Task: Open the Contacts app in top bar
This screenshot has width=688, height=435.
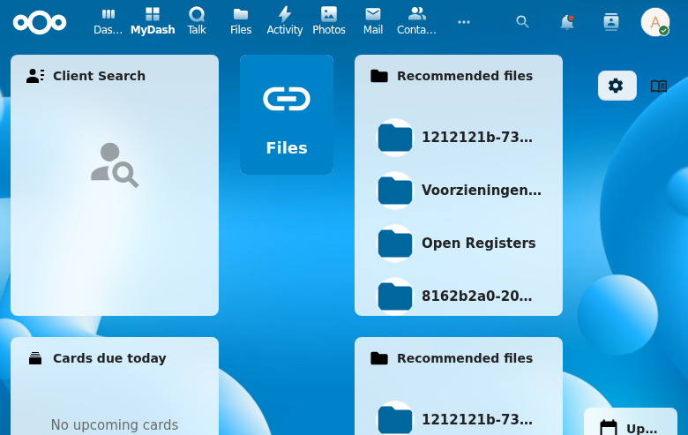Action: click(417, 21)
